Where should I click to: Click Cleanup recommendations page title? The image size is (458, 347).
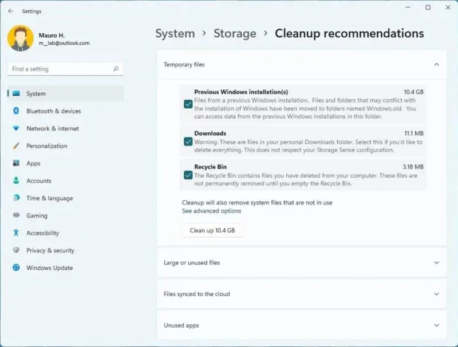[349, 33]
